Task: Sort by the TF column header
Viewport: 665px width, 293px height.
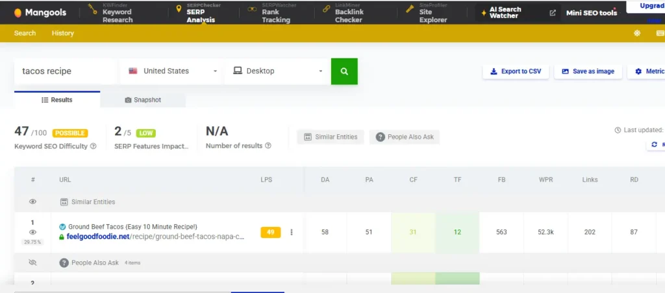Action: 458,180
